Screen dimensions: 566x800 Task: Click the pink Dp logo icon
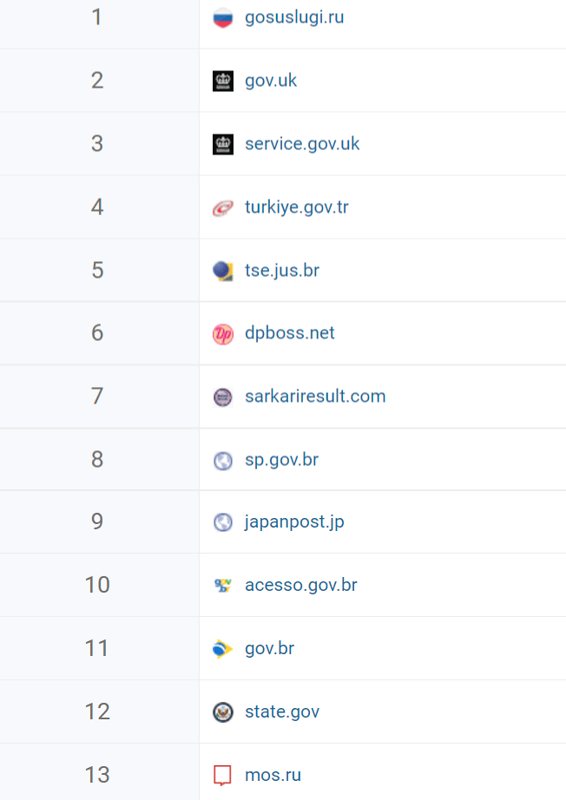pyautogui.click(x=222, y=334)
